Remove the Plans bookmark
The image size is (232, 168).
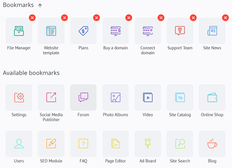pyautogui.click(x=96, y=18)
